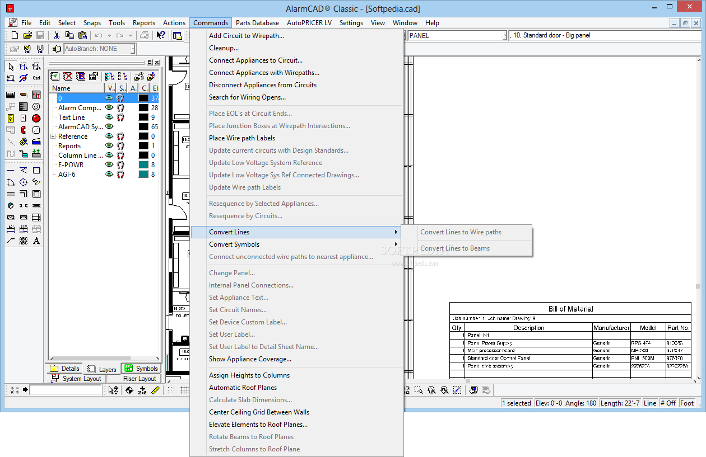Create a new drawing file
The image size is (706, 457).
click(15, 35)
